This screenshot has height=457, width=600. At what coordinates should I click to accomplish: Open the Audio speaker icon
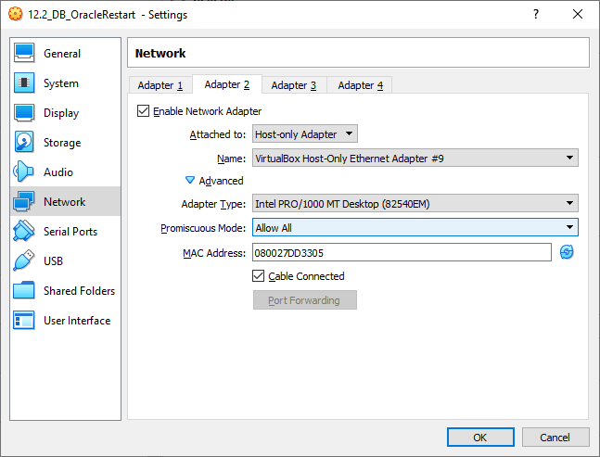click(x=25, y=172)
